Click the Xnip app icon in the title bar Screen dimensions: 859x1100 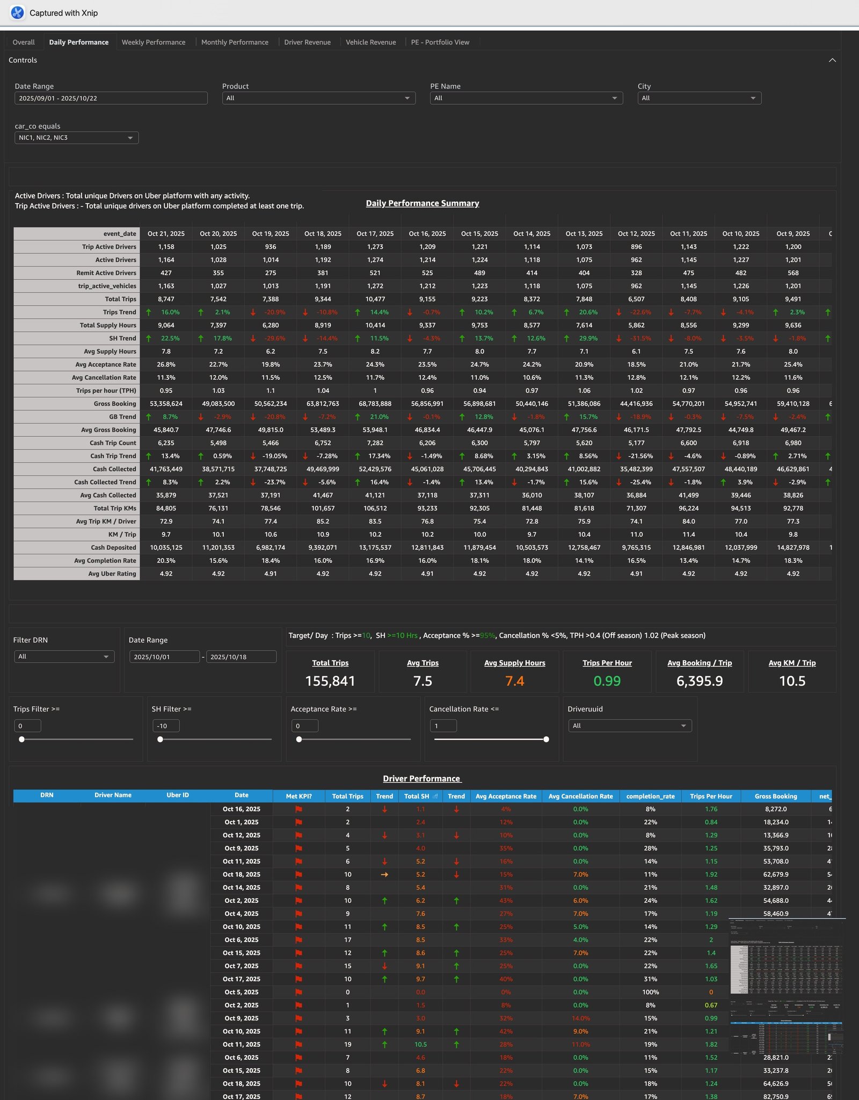tap(17, 12)
